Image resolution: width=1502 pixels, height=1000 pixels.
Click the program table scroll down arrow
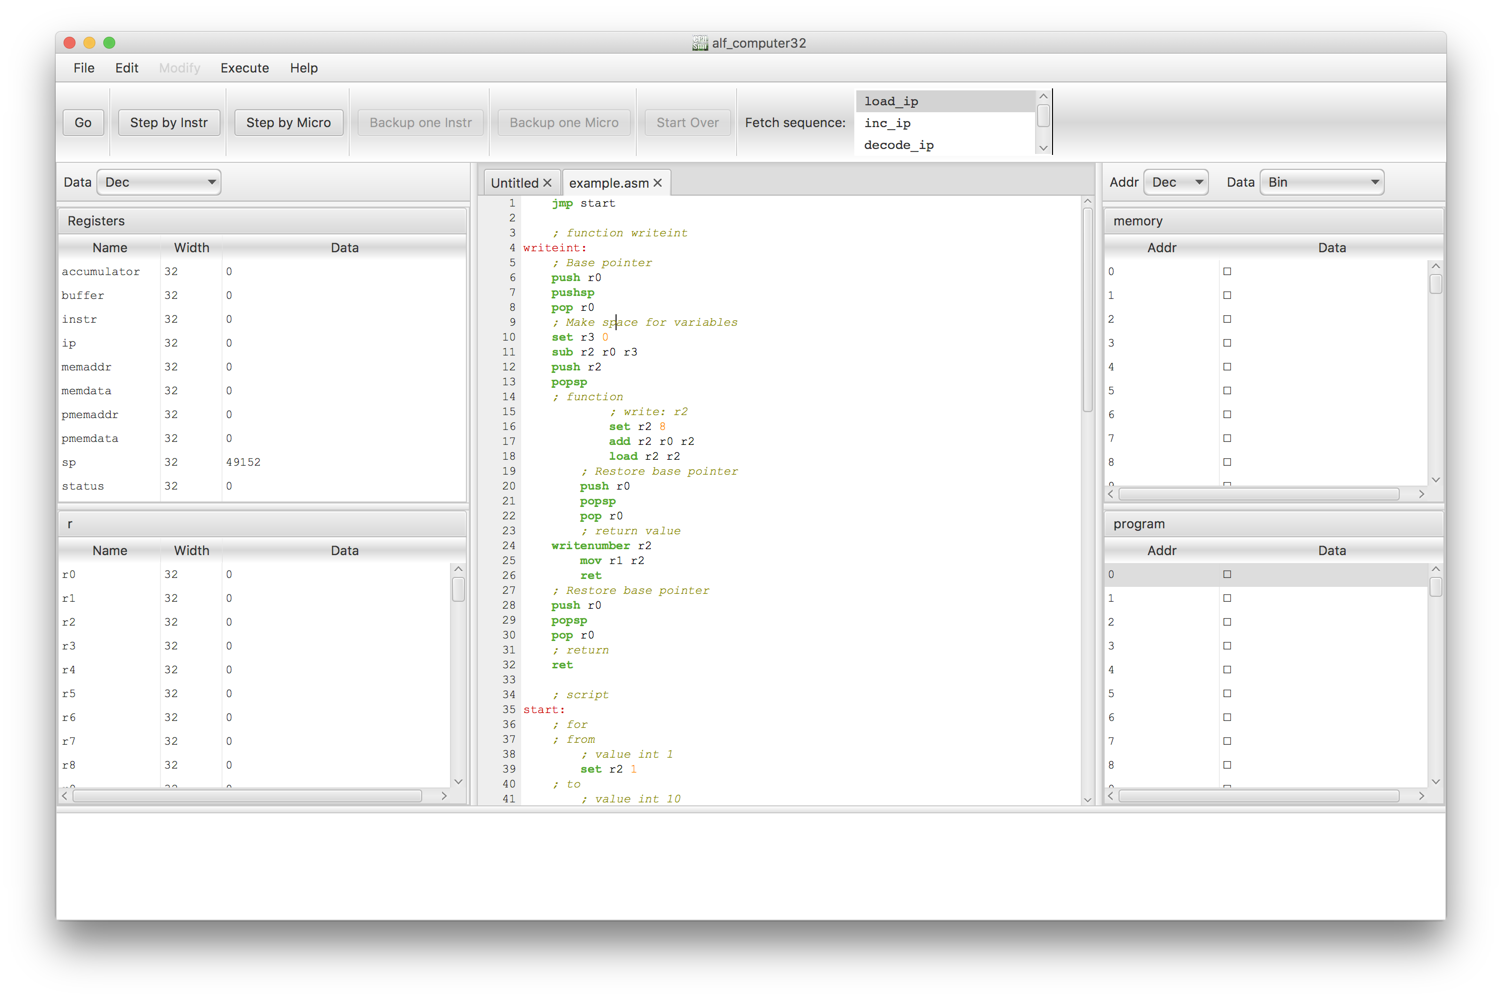[x=1435, y=782]
